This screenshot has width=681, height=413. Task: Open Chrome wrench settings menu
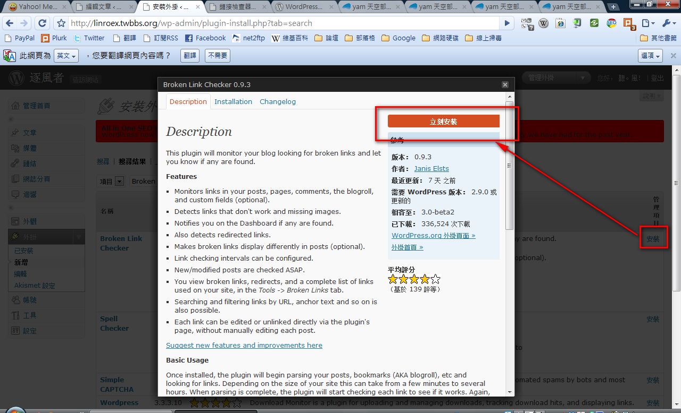(x=668, y=23)
